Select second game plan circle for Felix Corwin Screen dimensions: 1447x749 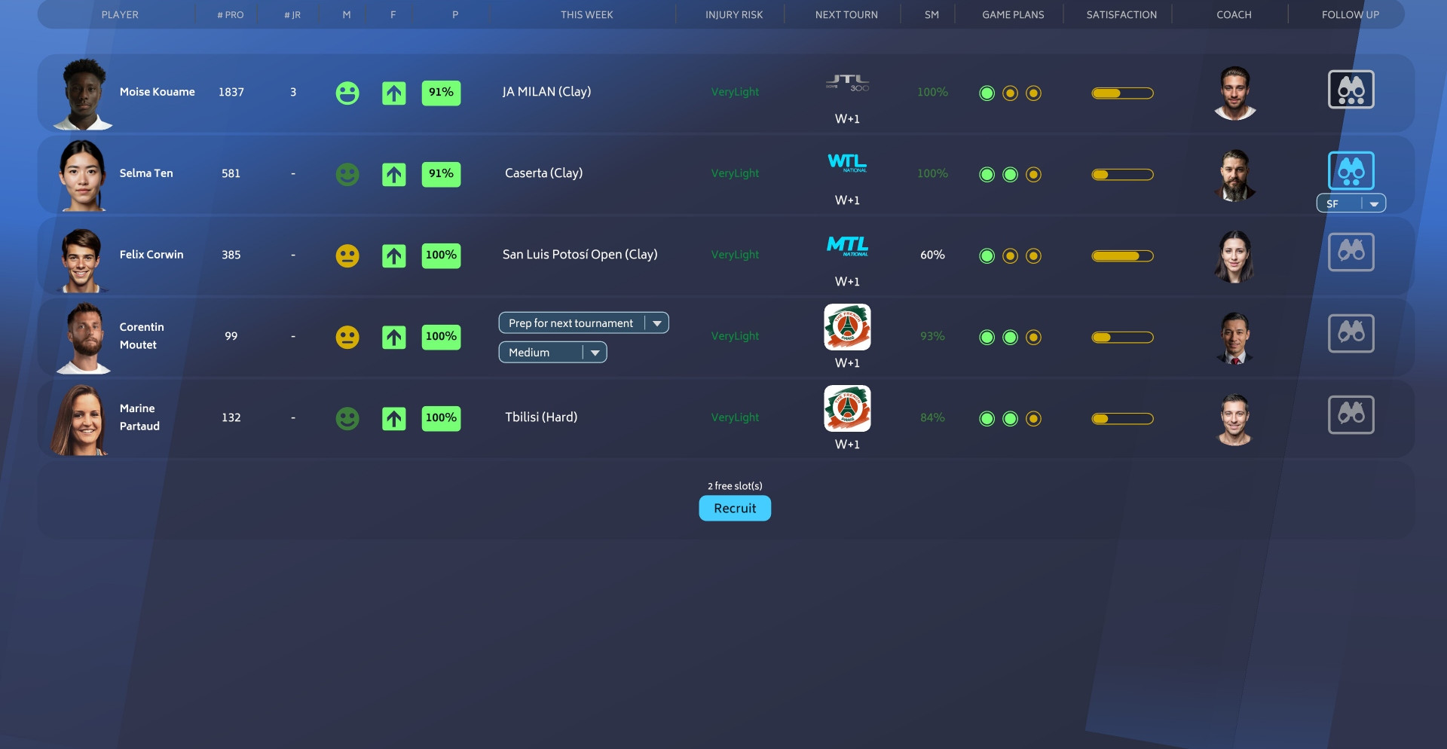pos(1010,256)
